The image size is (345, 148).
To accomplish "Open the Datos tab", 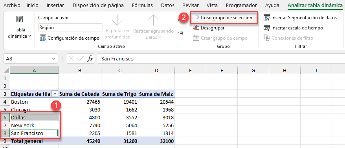I will (168, 5).
